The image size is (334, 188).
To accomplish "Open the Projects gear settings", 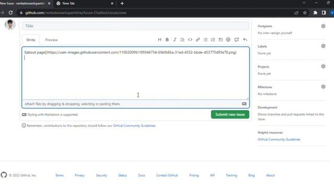I will click(323, 66).
